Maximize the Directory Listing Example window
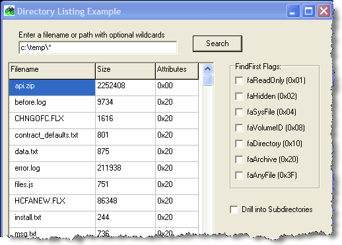This screenshot has height=245, width=342. coord(308,11)
